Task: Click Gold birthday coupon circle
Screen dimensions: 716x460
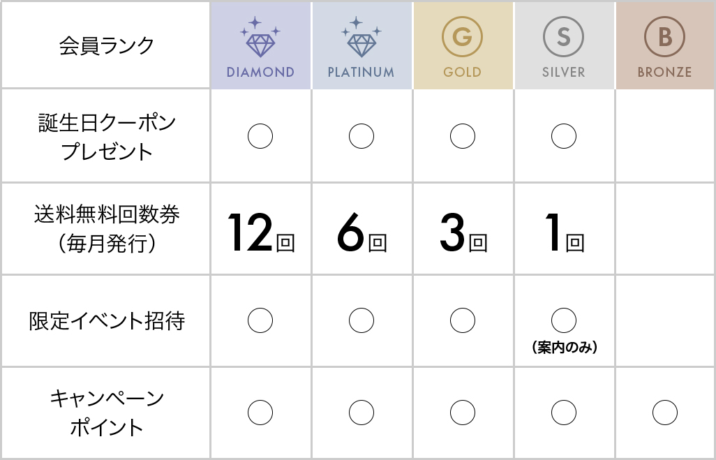Action: click(x=462, y=136)
